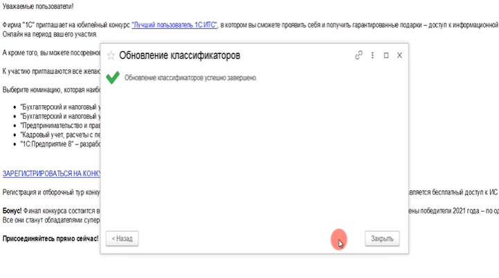The height and width of the screenshot is (278, 499).
Task: Click the Уважаемые пользователи greeting text
Action: click(37, 6)
